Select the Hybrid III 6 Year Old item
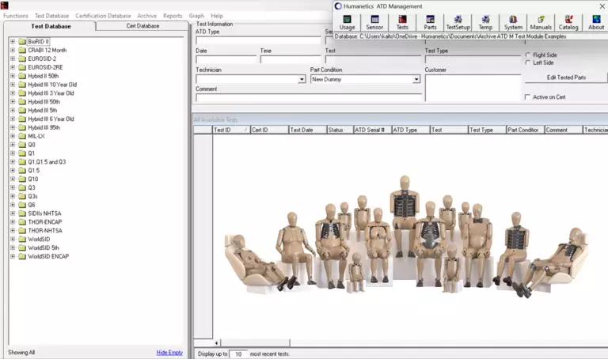The width and height of the screenshot is (608, 359). point(51,119)
